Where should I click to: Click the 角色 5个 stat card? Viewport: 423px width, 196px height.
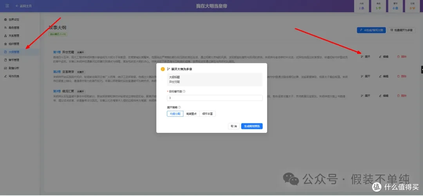tap(378, 6)
